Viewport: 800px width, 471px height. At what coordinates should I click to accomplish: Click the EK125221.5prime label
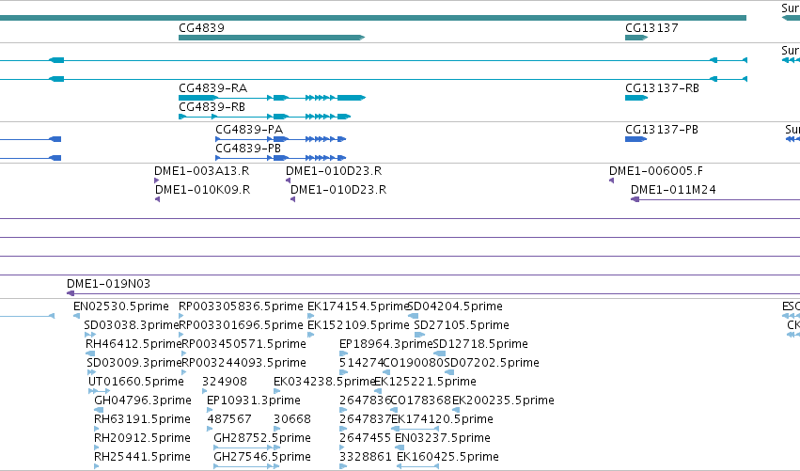click(x=426, y=382)
